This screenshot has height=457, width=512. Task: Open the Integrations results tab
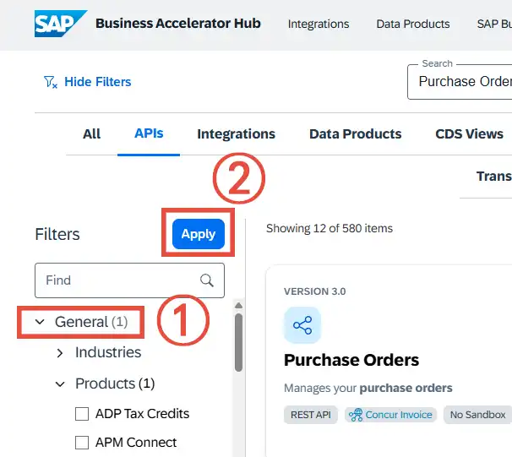click(236, 133)
